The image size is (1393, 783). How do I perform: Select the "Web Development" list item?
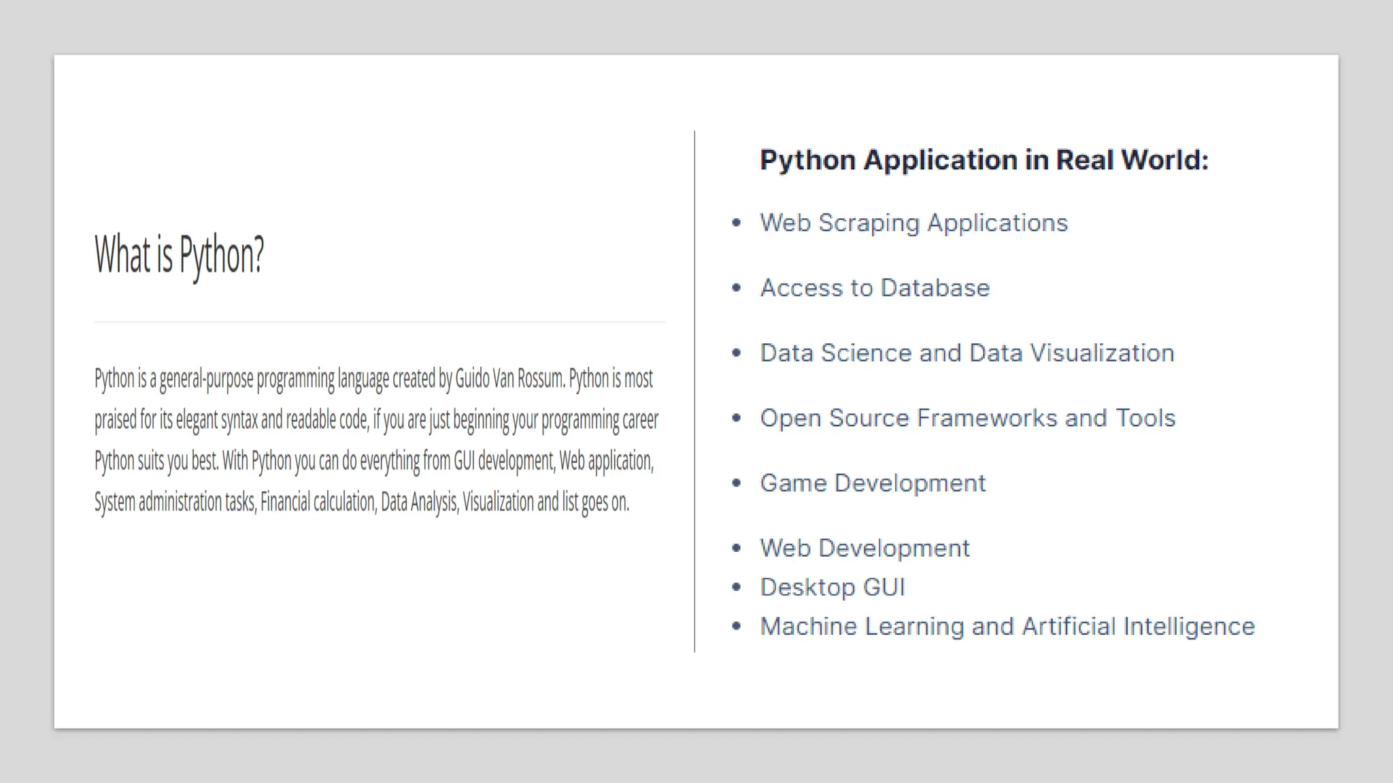pyautogui.click(x=865, y=549)
